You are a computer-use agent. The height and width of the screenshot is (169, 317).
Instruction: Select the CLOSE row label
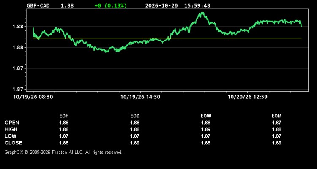[14, 143]
